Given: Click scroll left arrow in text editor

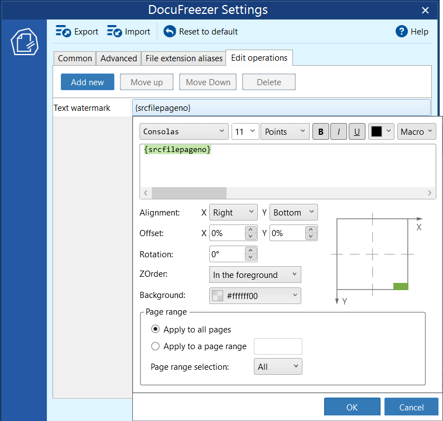Looking at the screenshot, I should point(146,193).
